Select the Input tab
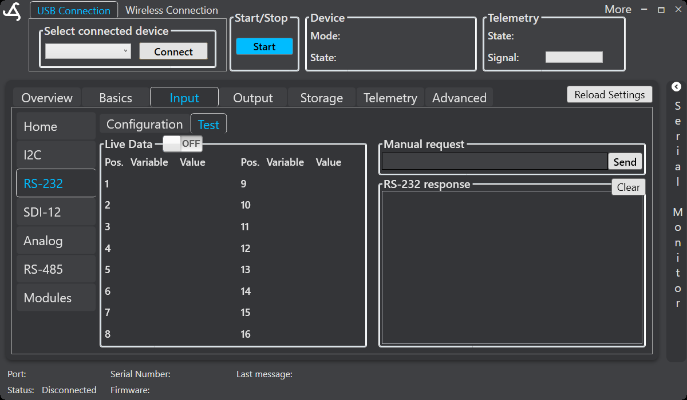Screen dimensions: 687x400 pos(184,98)
